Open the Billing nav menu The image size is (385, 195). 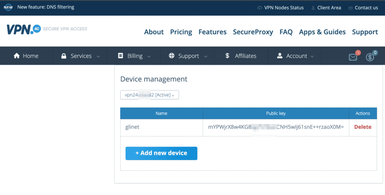(x=135, y=56)
